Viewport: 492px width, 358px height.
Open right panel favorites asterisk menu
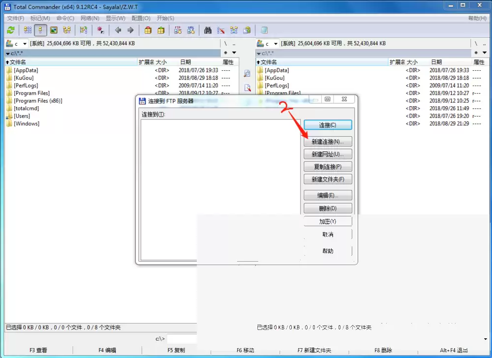coord(476,53)
